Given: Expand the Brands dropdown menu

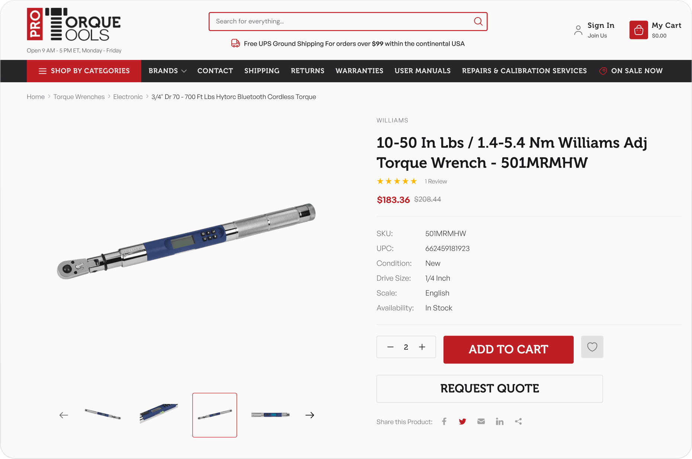Looking at the screenshot, I should pos(167,71).
